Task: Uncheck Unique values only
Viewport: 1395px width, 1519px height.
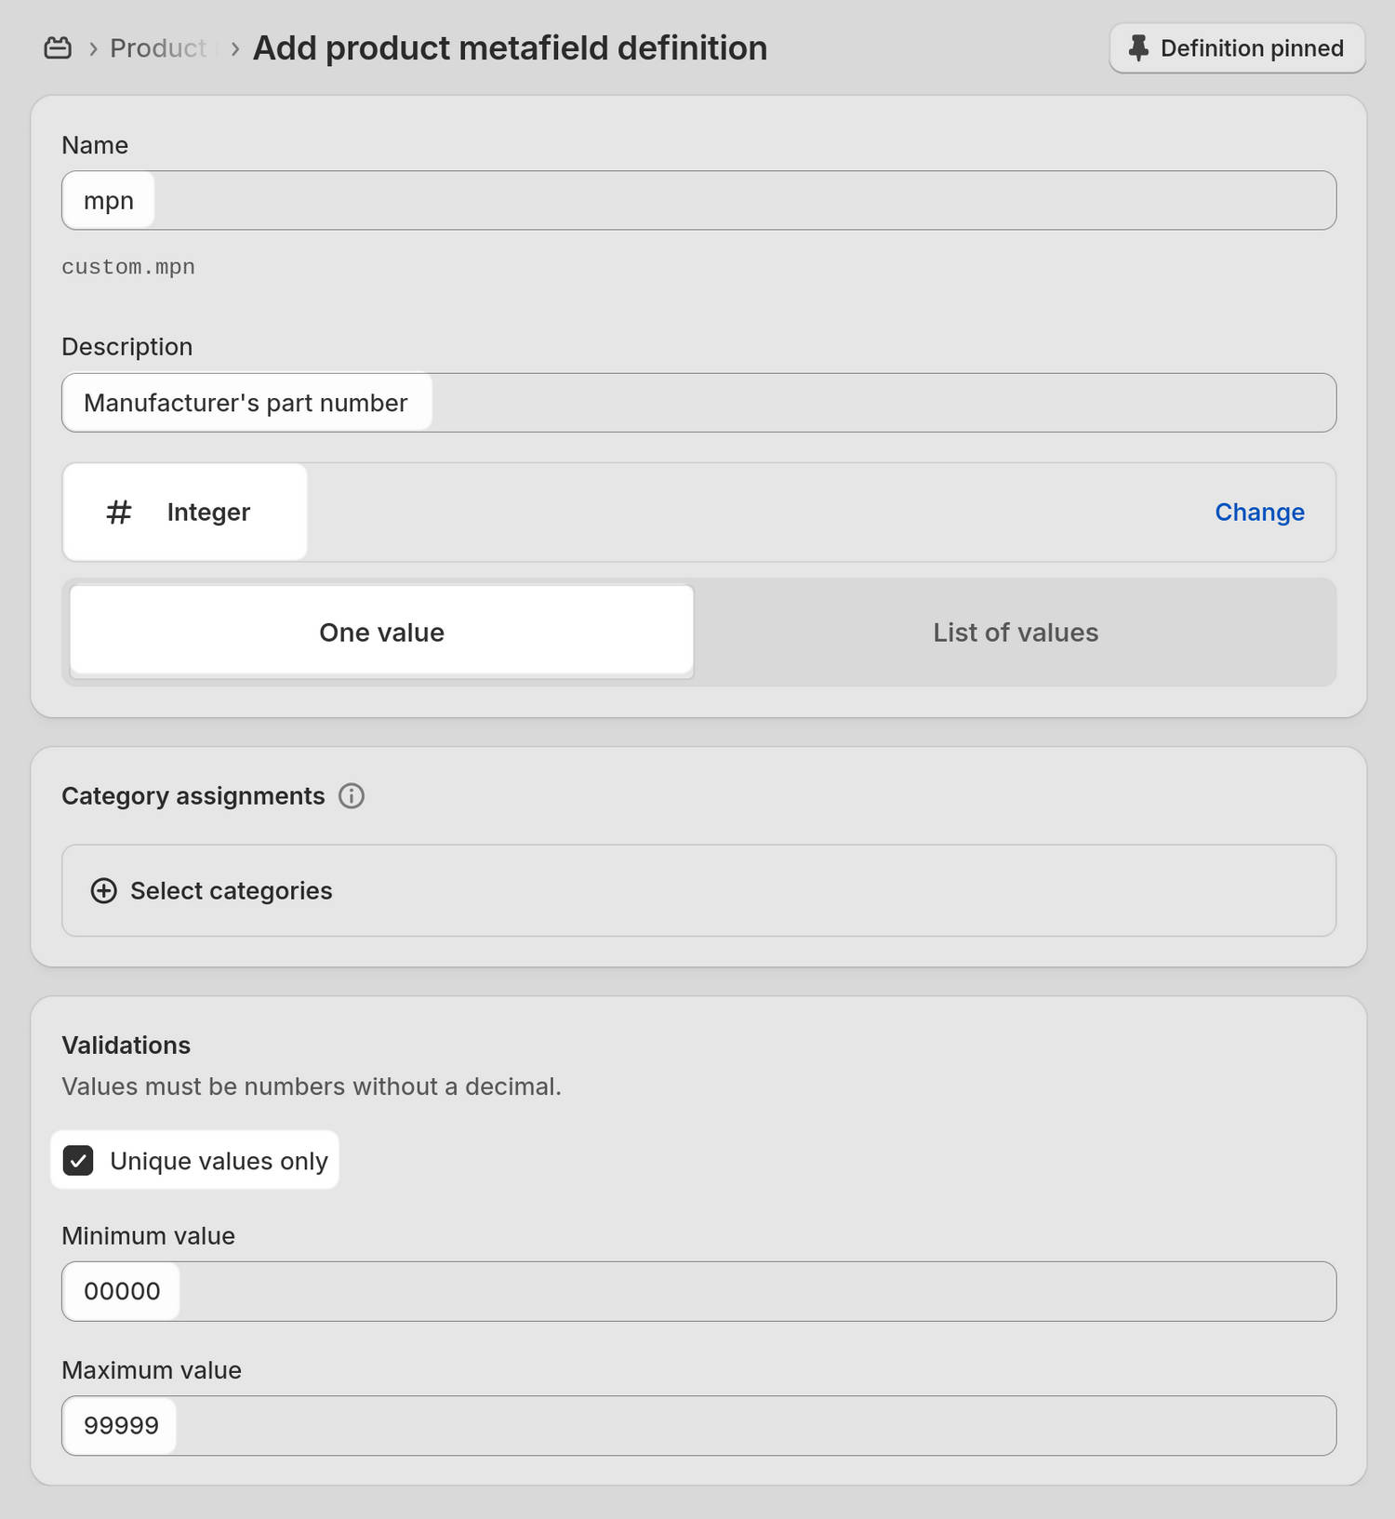Action: 79,1160
